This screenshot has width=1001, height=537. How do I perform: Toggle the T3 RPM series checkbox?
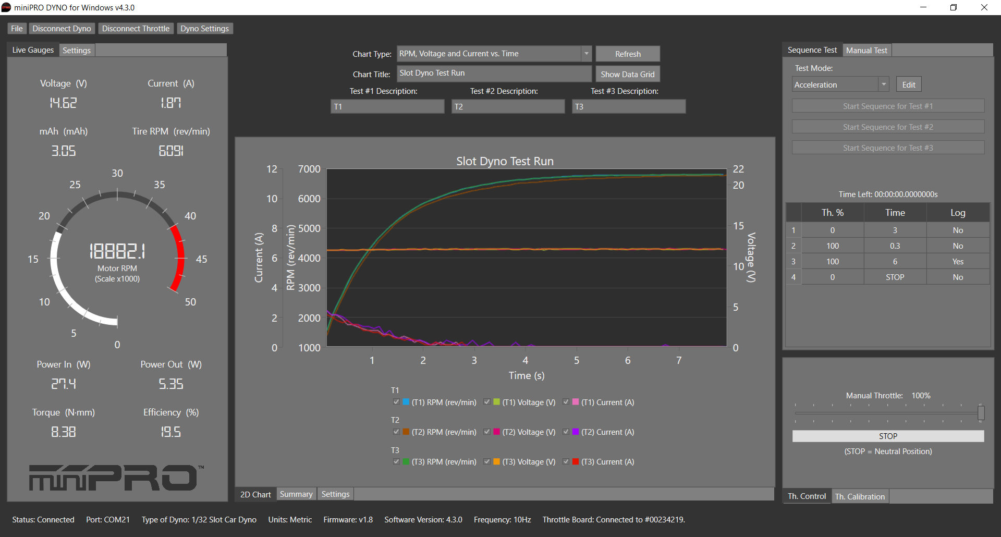click(x=396, y=461)
